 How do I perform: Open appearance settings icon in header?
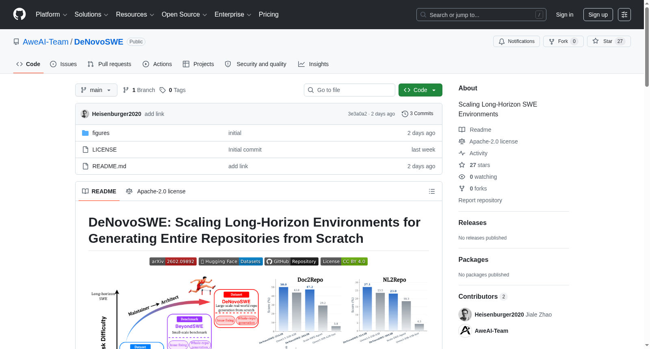pyautogui.click(x=624, y=15)
